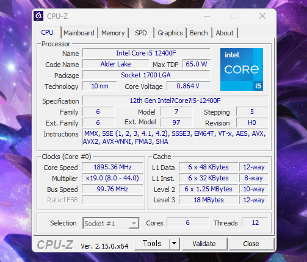Image resolution: width=307 pixels, height=262 pixels.
Task: Click the Revision value H0
Action: coord(252,122)
